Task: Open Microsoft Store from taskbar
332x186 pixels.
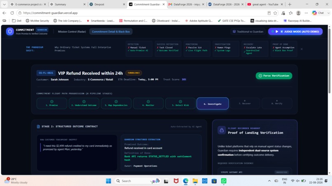Action: [x=214, y=181]
